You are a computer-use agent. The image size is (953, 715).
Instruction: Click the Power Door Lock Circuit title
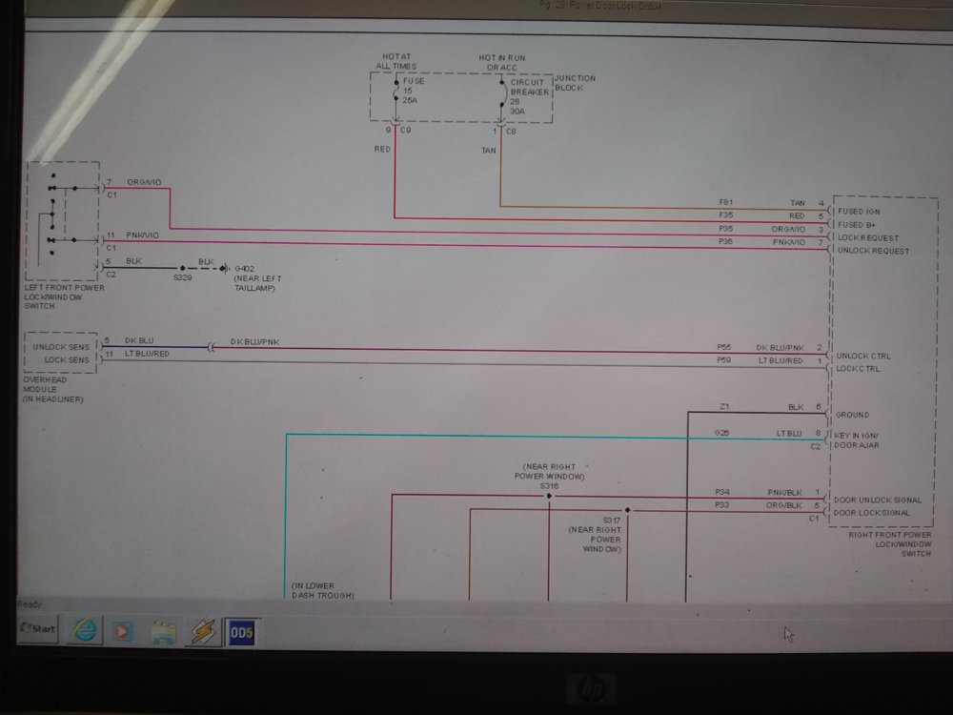599,7
